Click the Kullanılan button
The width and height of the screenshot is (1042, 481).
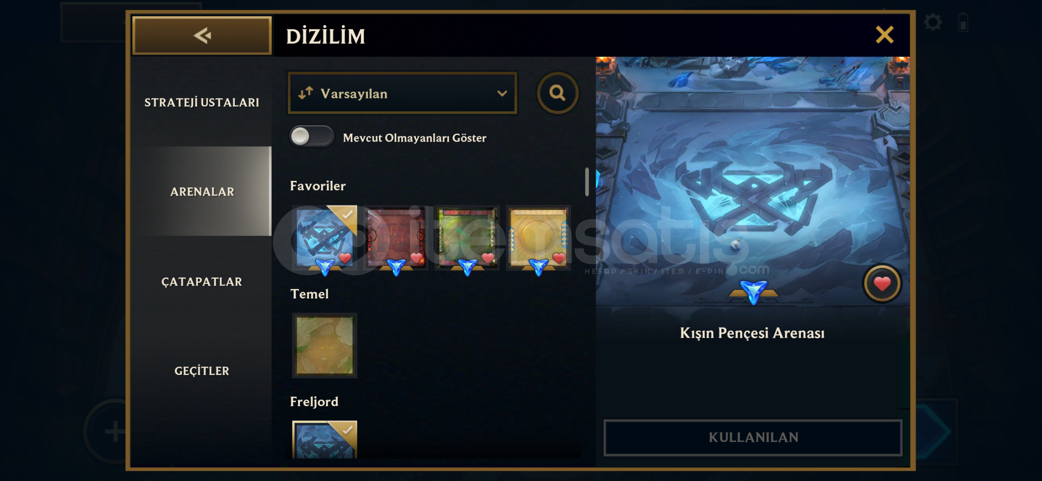tap(753, 437)
